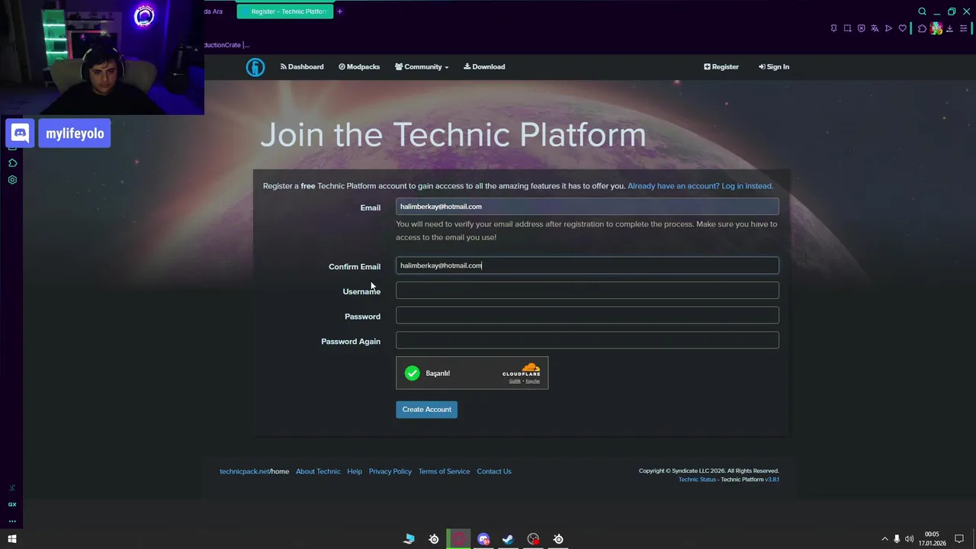Open the Easy Setup sliders icon
The height and width of the screenshot is (549, 976).
tap(963, 28)
